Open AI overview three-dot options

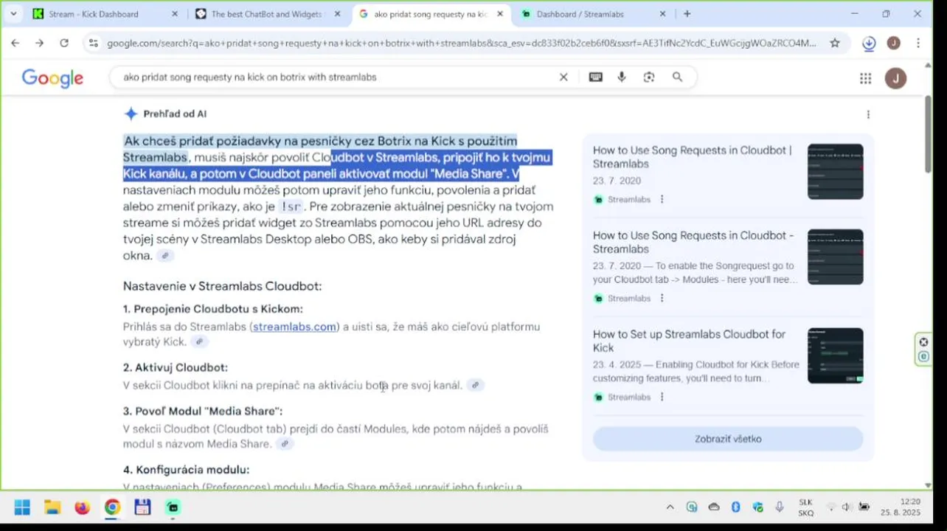click(868, 114)
